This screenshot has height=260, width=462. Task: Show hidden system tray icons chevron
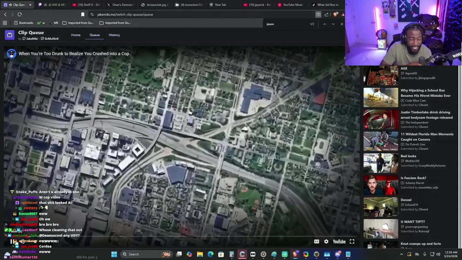[x=401, y=254]
